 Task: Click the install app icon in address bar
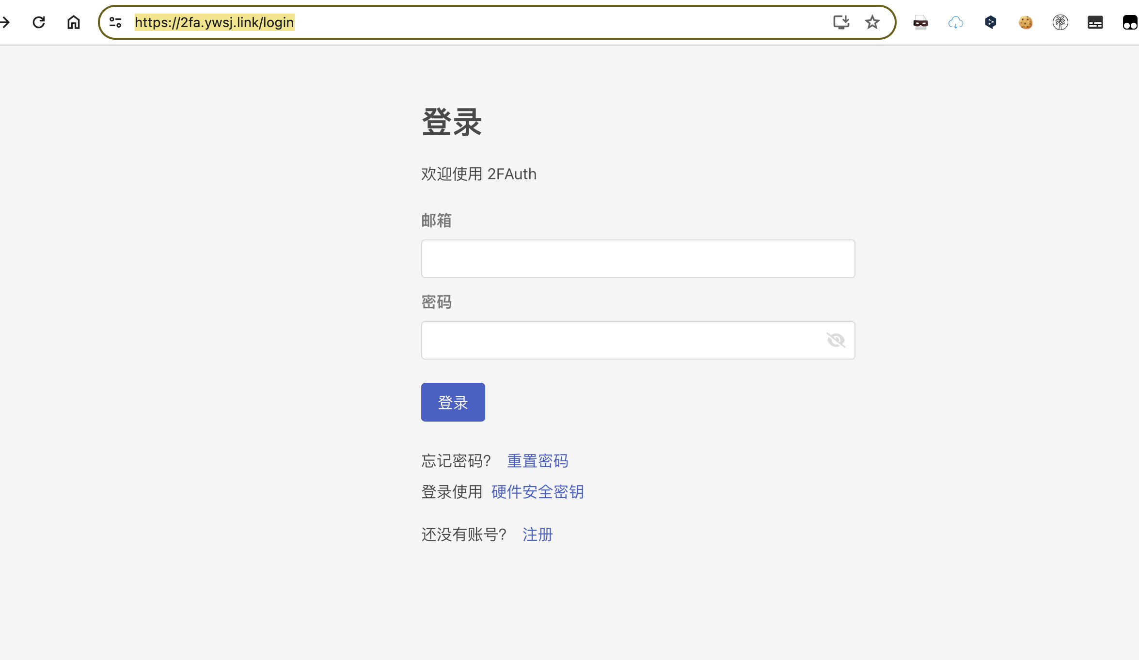pyautogui.click(x=841, y=22)
